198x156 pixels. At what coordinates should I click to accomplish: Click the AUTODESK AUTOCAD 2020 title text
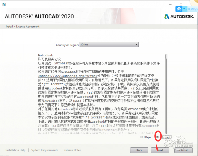(x=39, y=17)
